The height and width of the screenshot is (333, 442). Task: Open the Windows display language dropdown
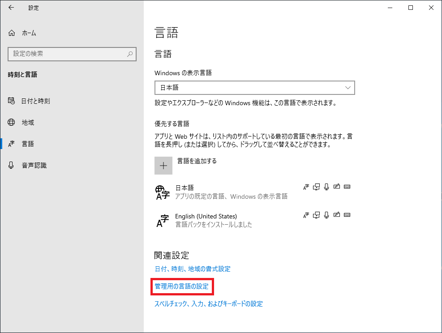pyautogui.click(x=254, y=88)
